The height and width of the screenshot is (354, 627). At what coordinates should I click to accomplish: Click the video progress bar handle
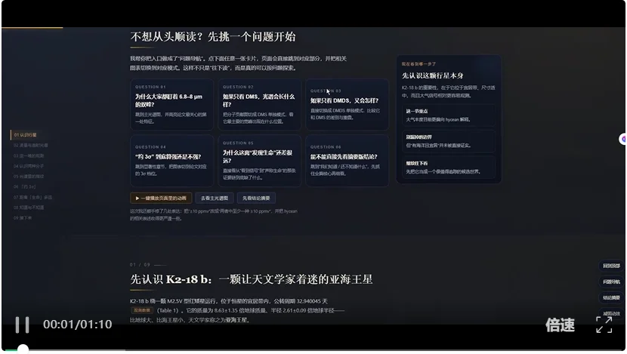[x=23, y=349]
